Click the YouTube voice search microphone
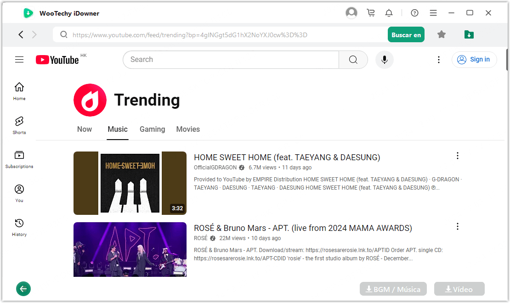 (385, 60)
